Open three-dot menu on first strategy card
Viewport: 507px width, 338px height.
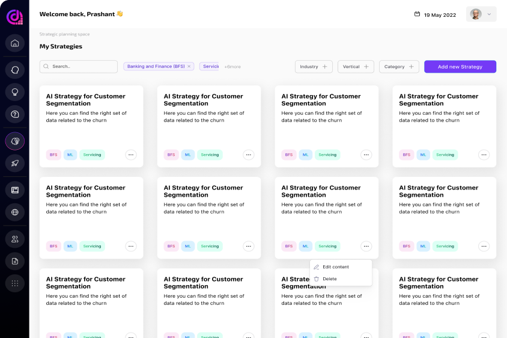pos(131,155)
